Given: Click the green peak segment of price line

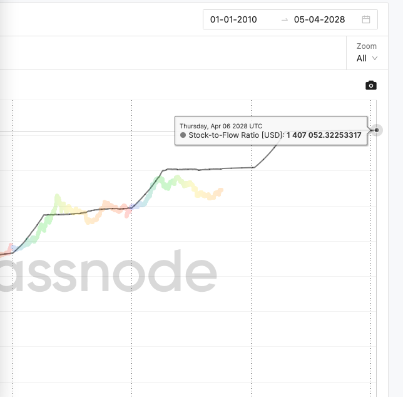Looking at the screenshot, I should (58, 199).
